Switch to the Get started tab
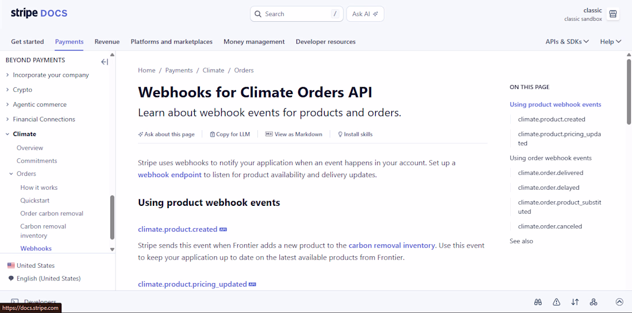632x313 pixels. click(x=28, y=41)
